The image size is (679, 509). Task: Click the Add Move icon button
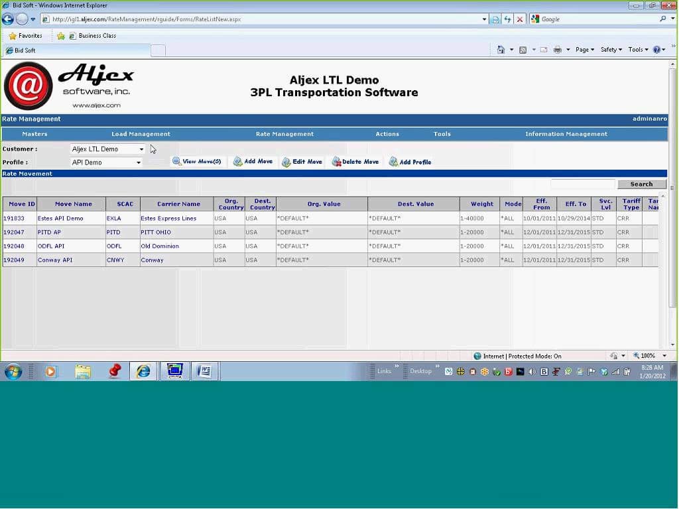coord(253,162)
